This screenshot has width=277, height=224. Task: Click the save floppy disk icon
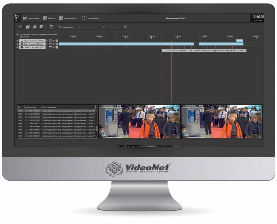pyautogui.click(x=41, y=27)
